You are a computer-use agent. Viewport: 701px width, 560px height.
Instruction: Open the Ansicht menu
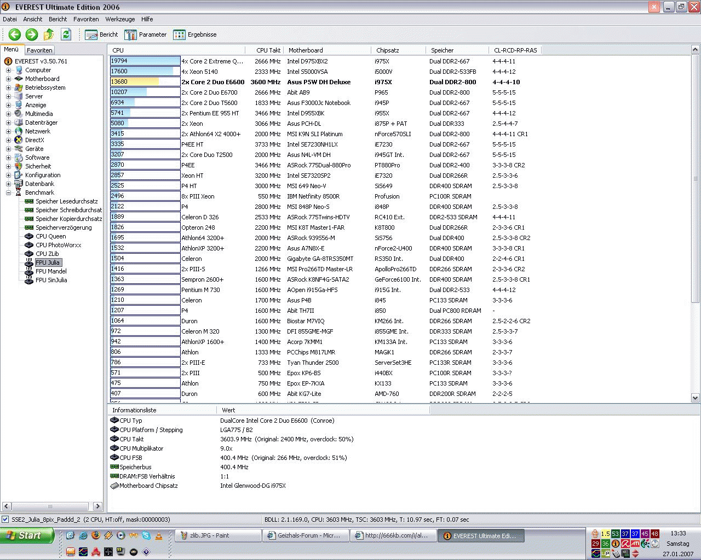[x=33, y=19]
